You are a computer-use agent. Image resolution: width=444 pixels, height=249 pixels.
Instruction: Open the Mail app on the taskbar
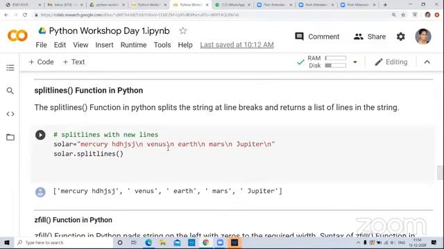[178, 243]
